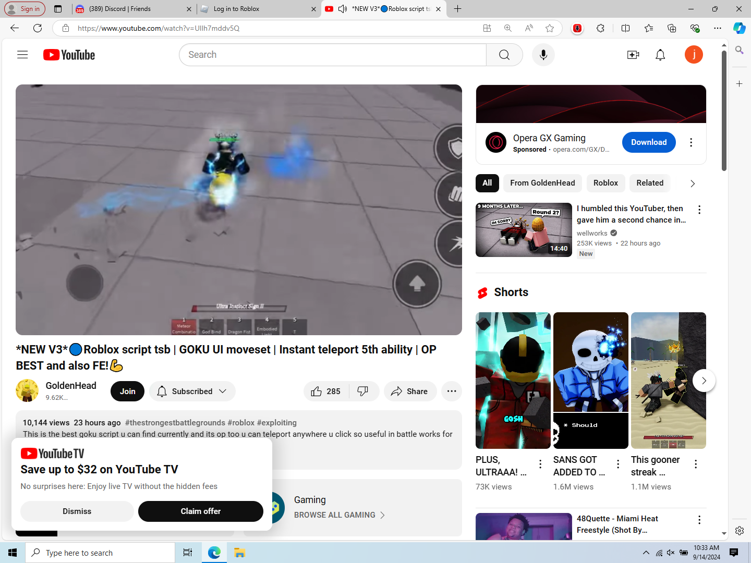Download Opera GX from the ad
The image size is (751, 563).
point(649,142)
